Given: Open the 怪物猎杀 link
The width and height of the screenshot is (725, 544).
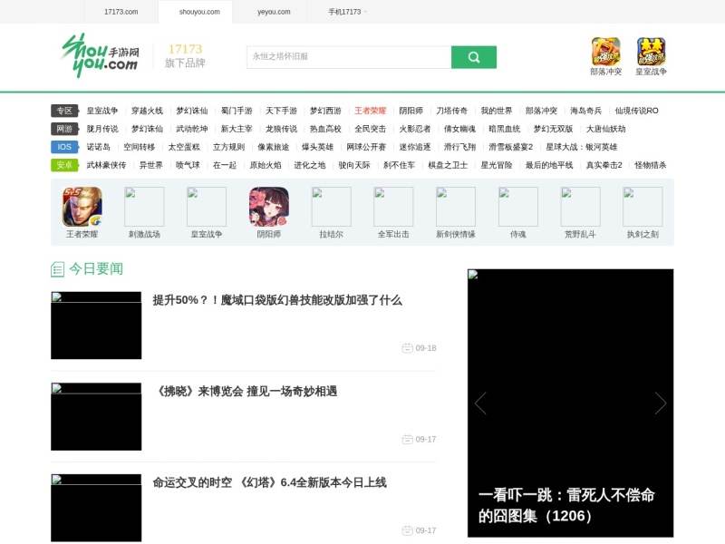Looking at the screenshot, I should [650, 165].
